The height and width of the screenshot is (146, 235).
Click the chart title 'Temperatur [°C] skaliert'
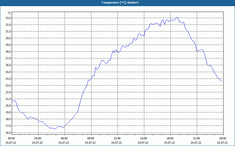120,3
